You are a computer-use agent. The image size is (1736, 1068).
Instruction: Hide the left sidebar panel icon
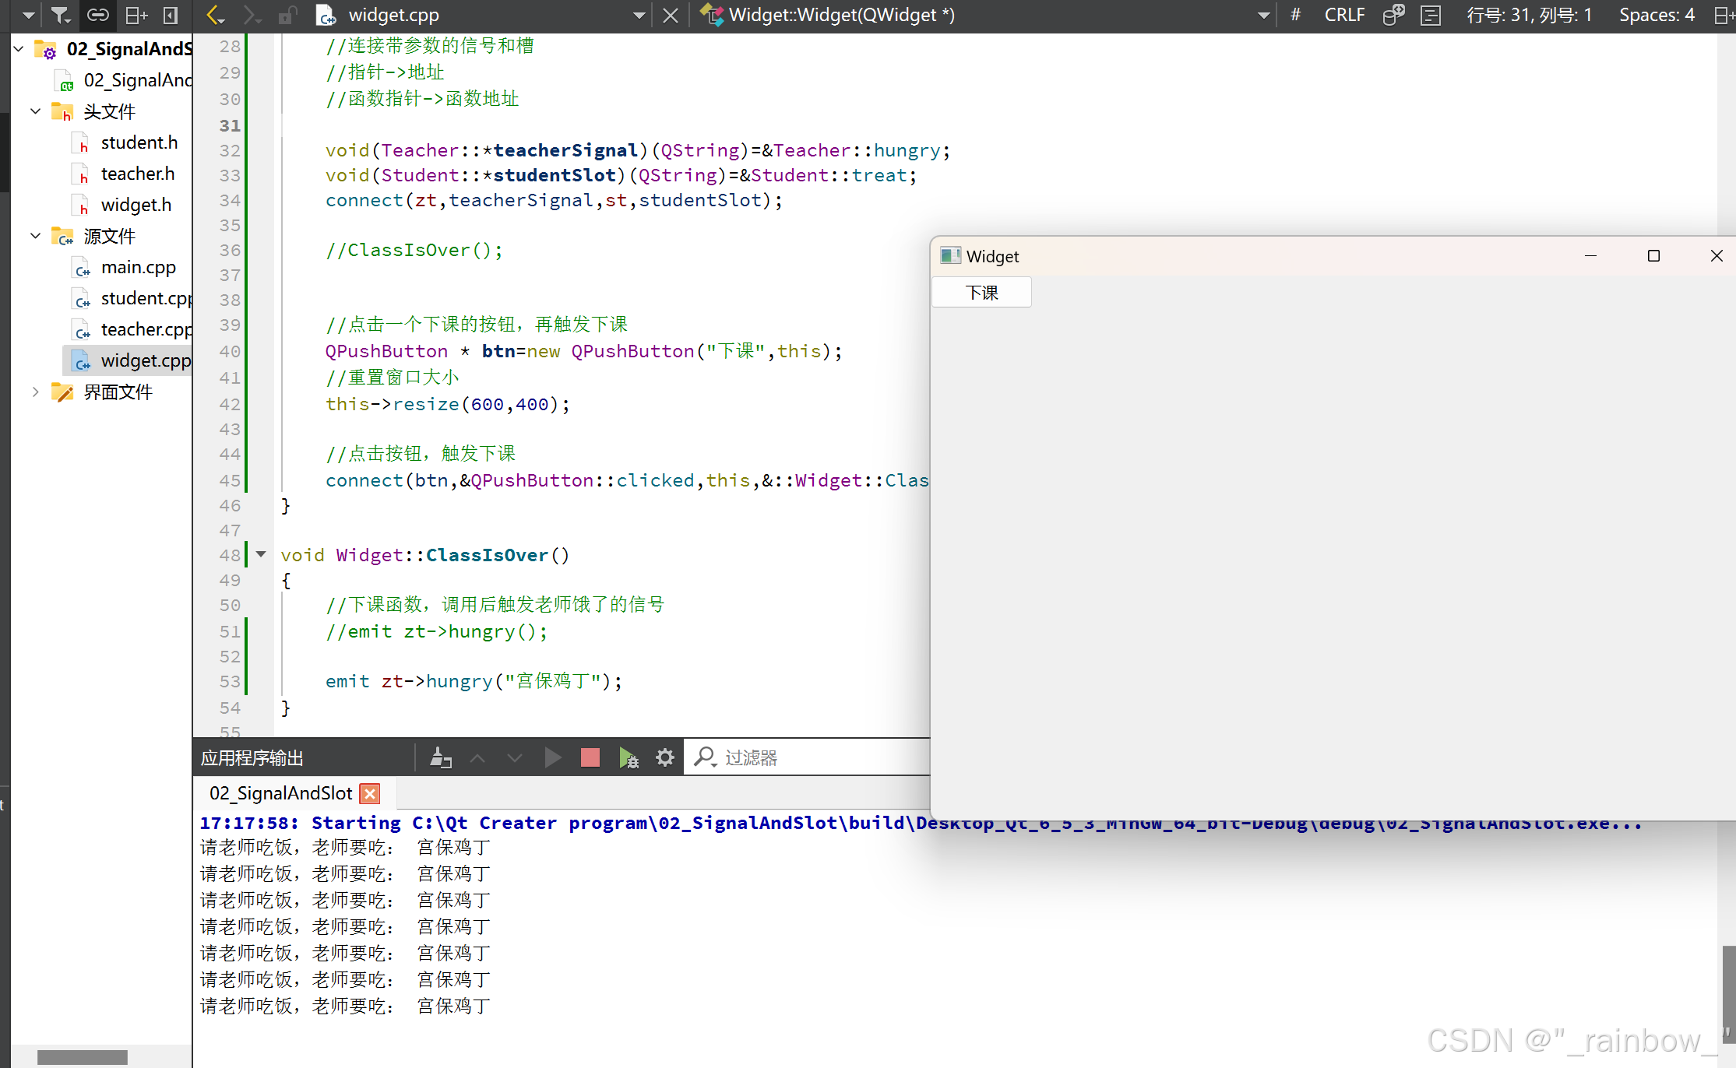click(171, 15)
